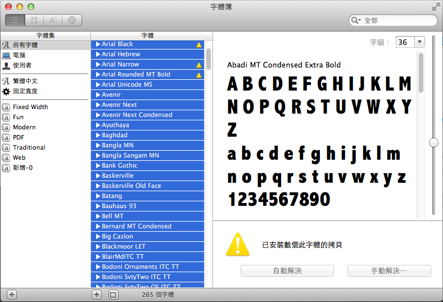Click 自動解決 button
Image resolution: width=443 pixels, height=302 pixels.
pyautogui.click(x=287, y=271)
